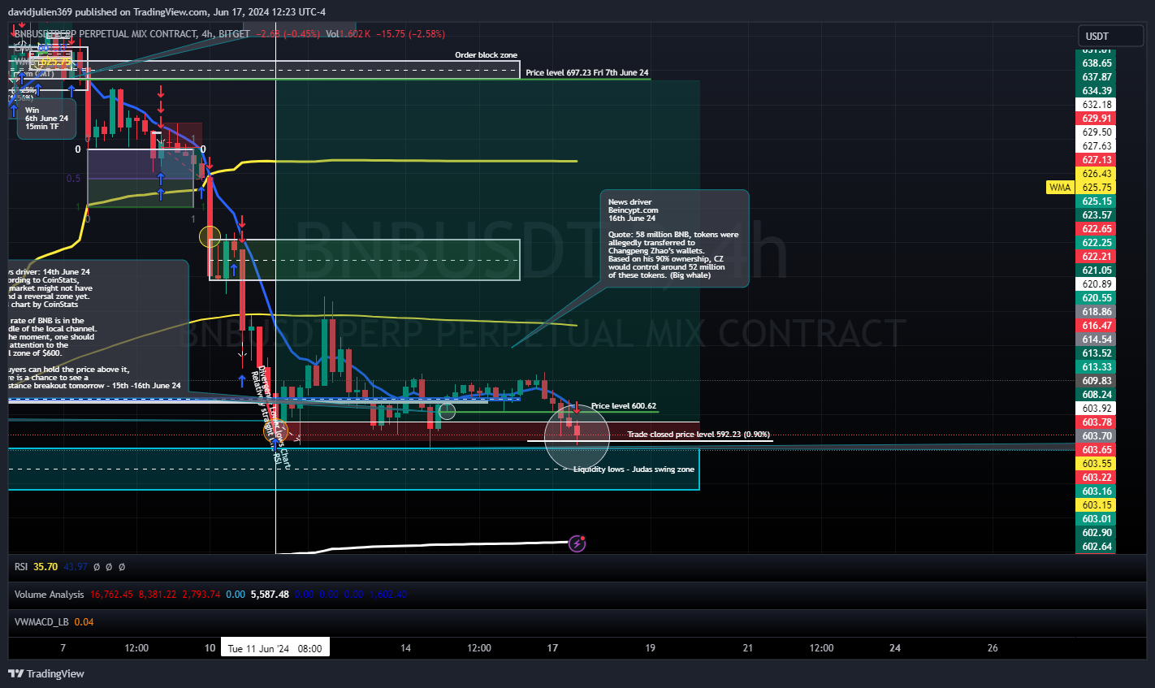The height and width of the screenshot is (688, 1155).
Task: Click the purple lightning bolt event icon
Action: point(577,543)
